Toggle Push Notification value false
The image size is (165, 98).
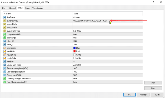108,82
